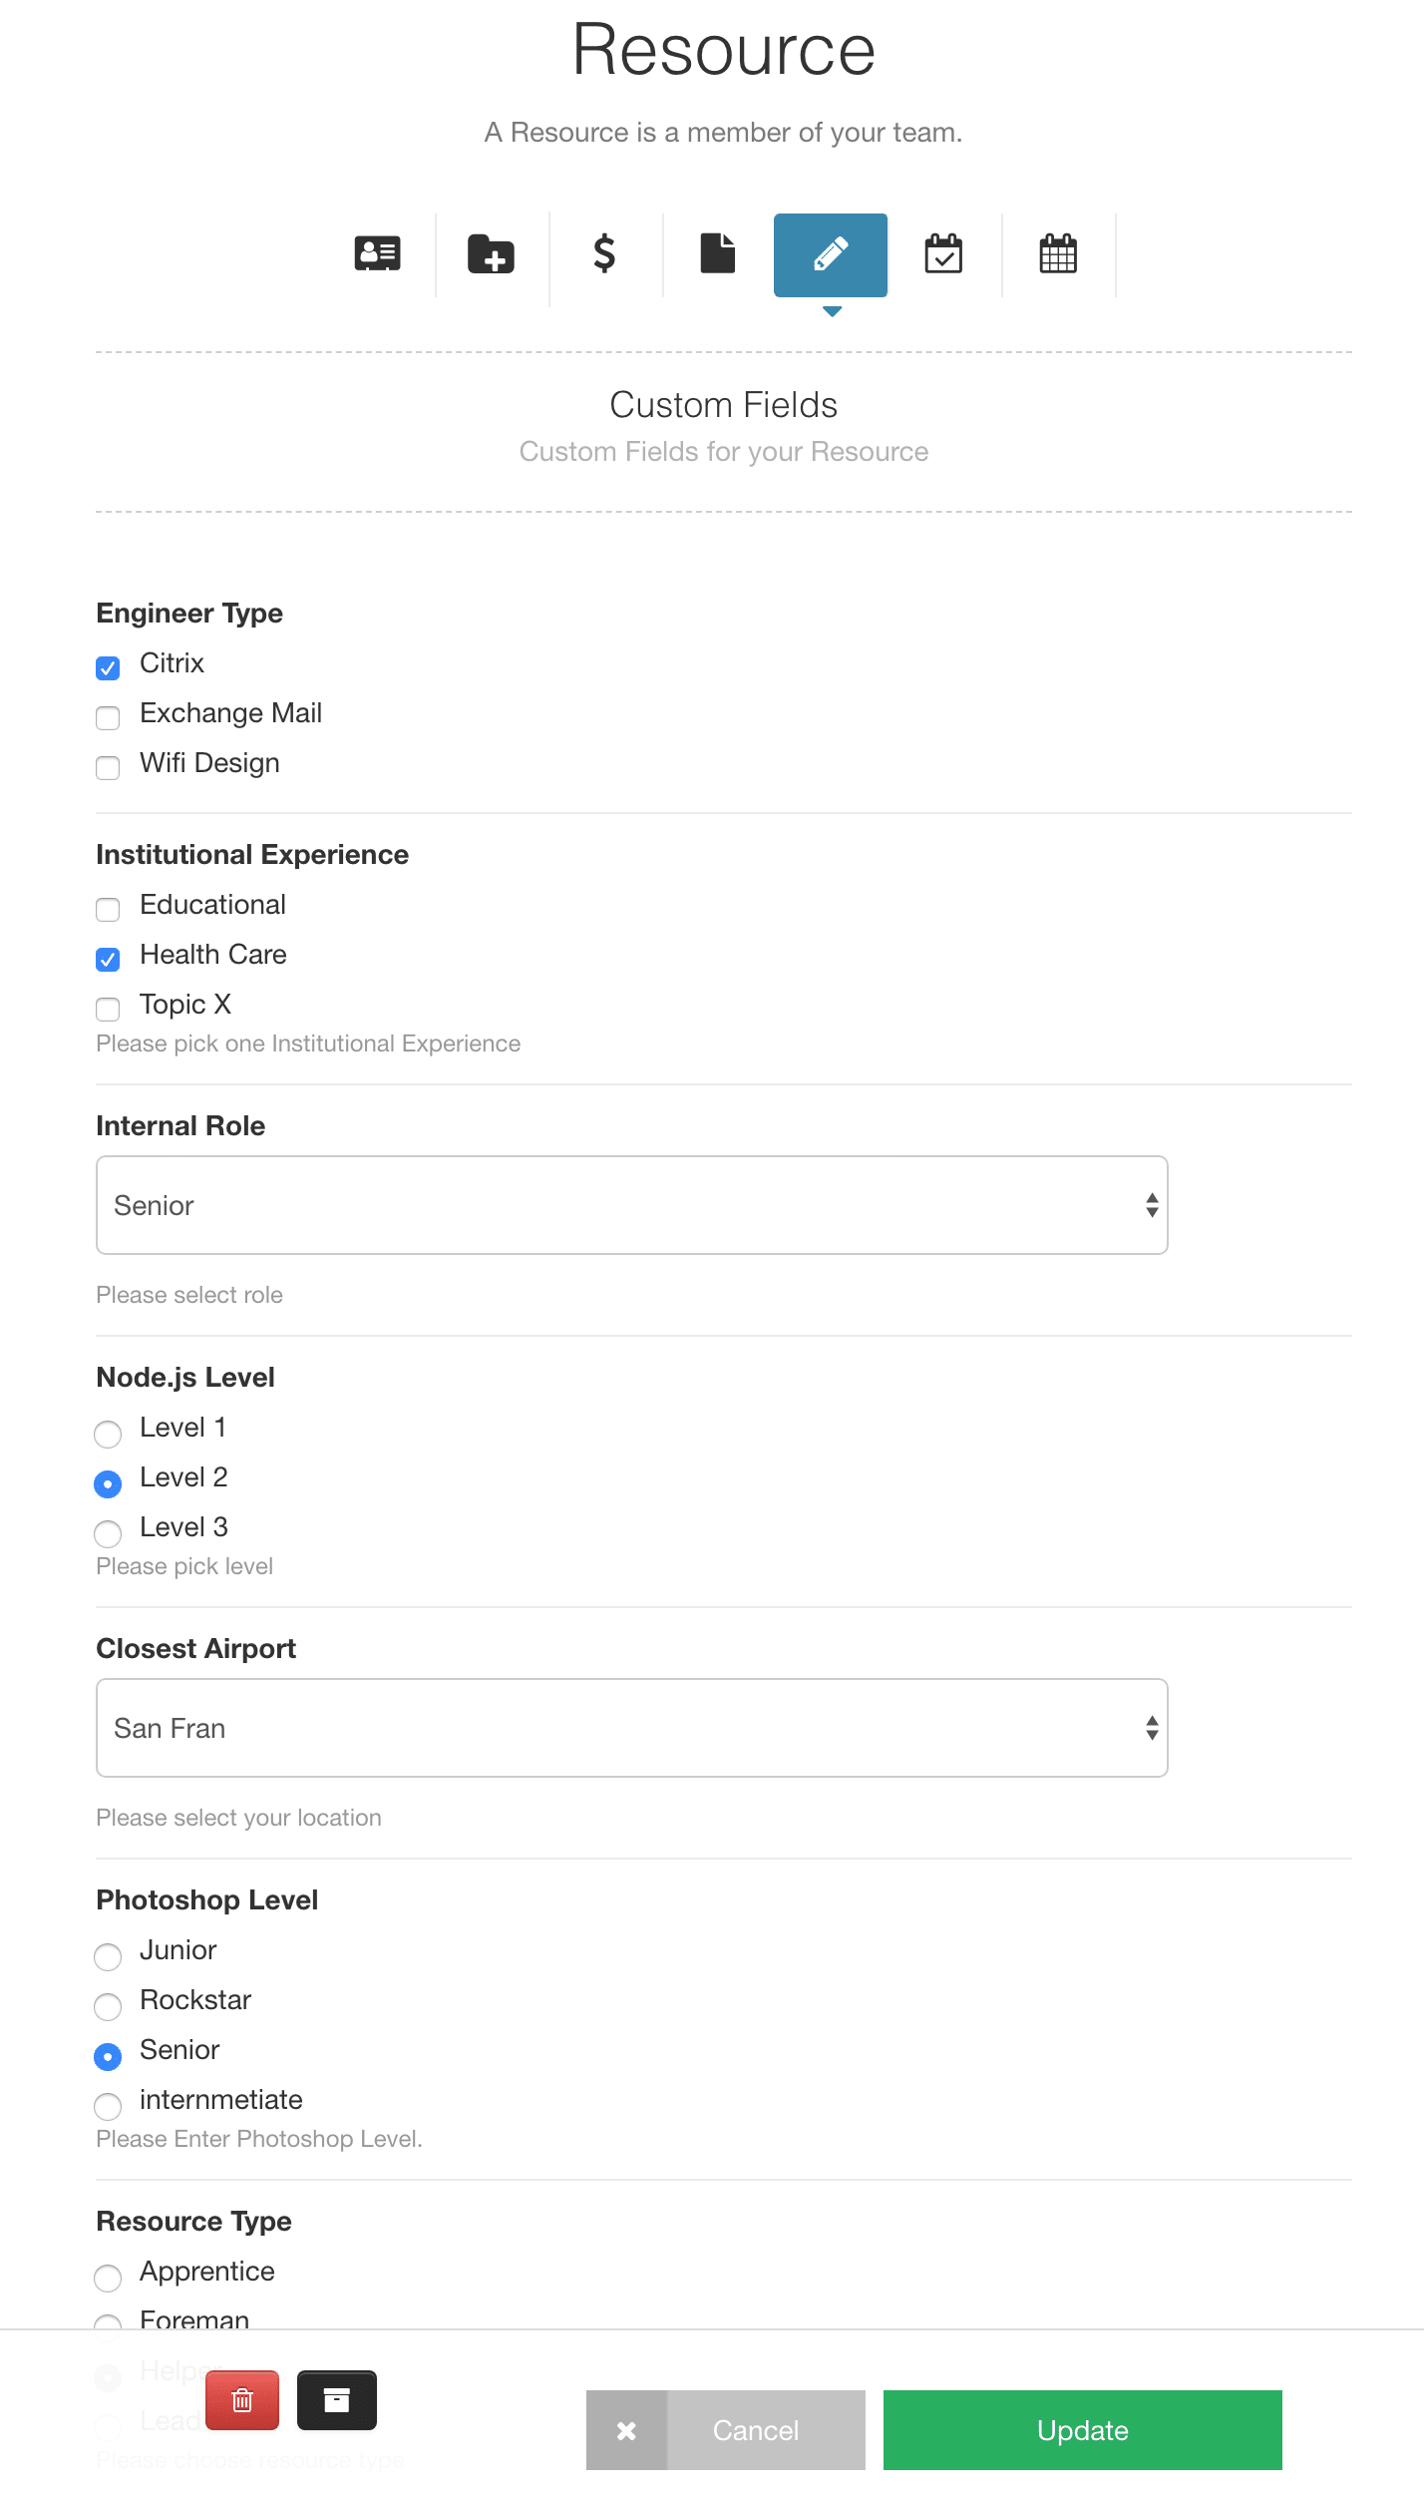
Task: Select Apprentice resource type
Action: point(108,2278)
